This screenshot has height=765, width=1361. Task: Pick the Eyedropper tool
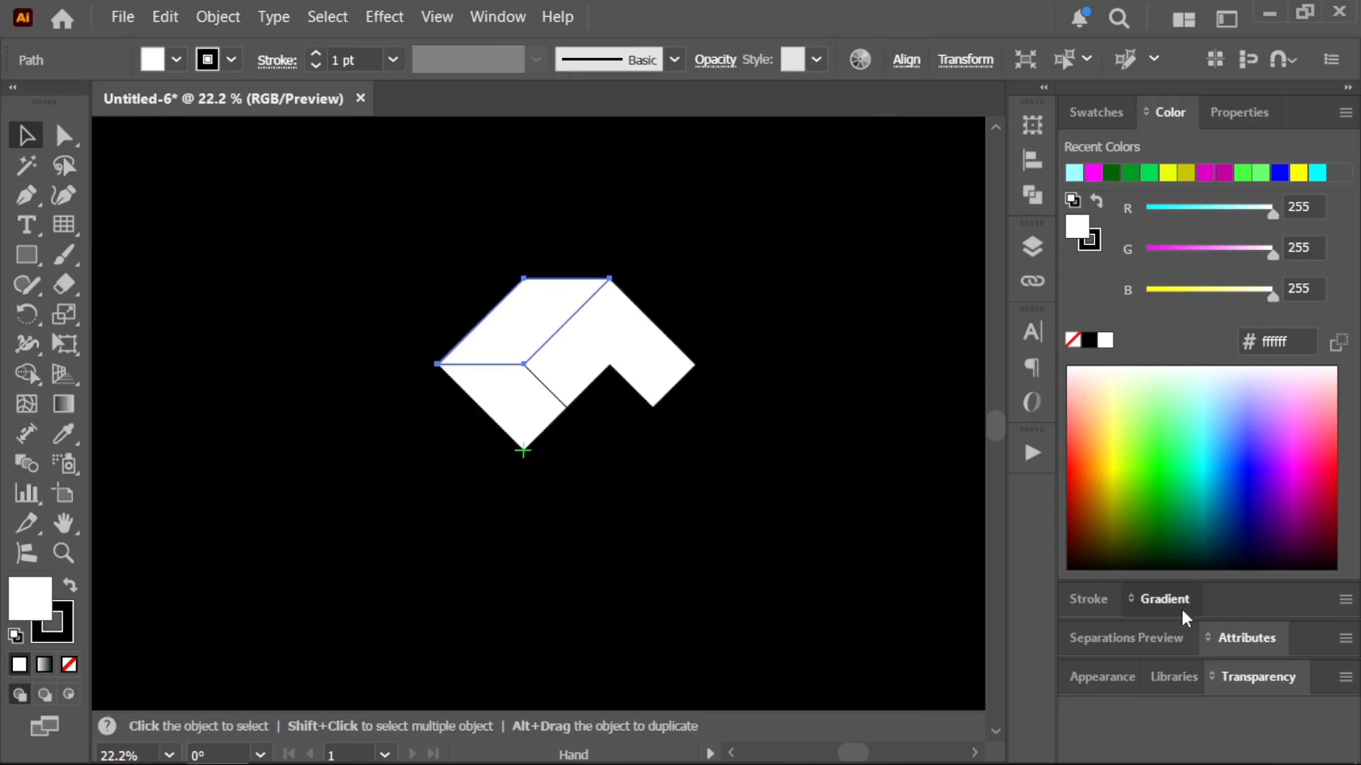click(64, 433)
